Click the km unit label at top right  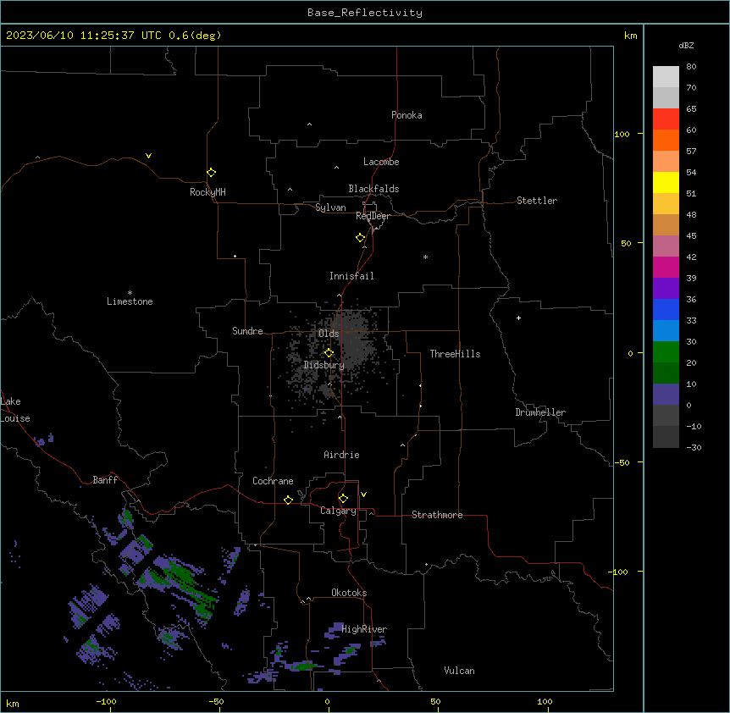[x=631, y=36]
